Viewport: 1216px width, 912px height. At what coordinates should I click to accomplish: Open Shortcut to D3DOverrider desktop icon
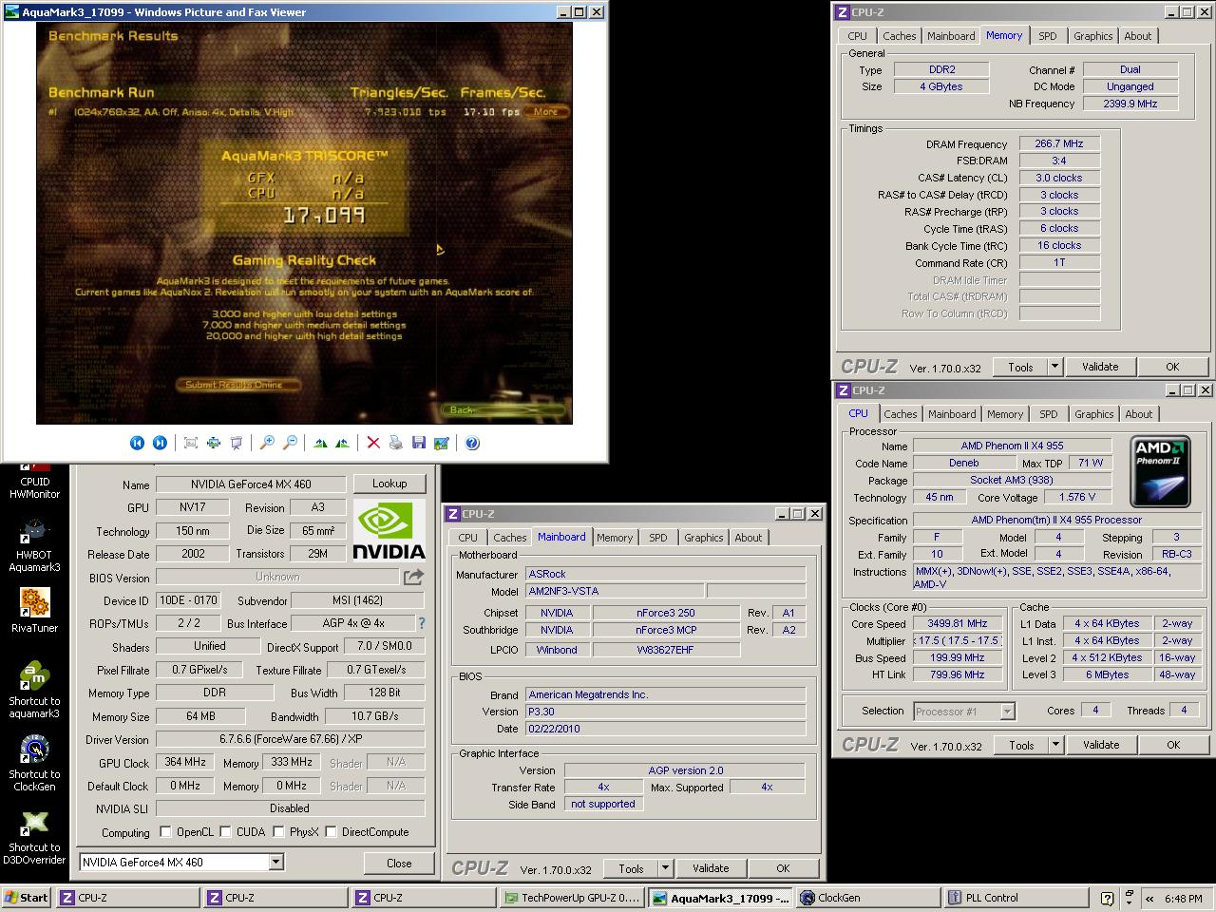(34, 837)
